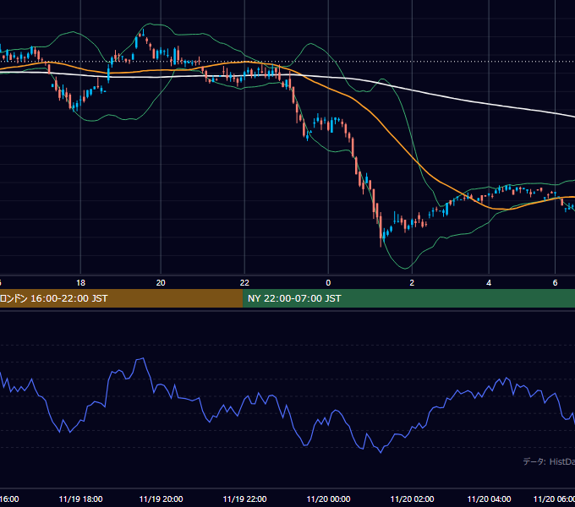Screen dimensions: 575x507
Task: Click the London 16:00-22:00 JST session bar
Action: (x=121, y=298)
